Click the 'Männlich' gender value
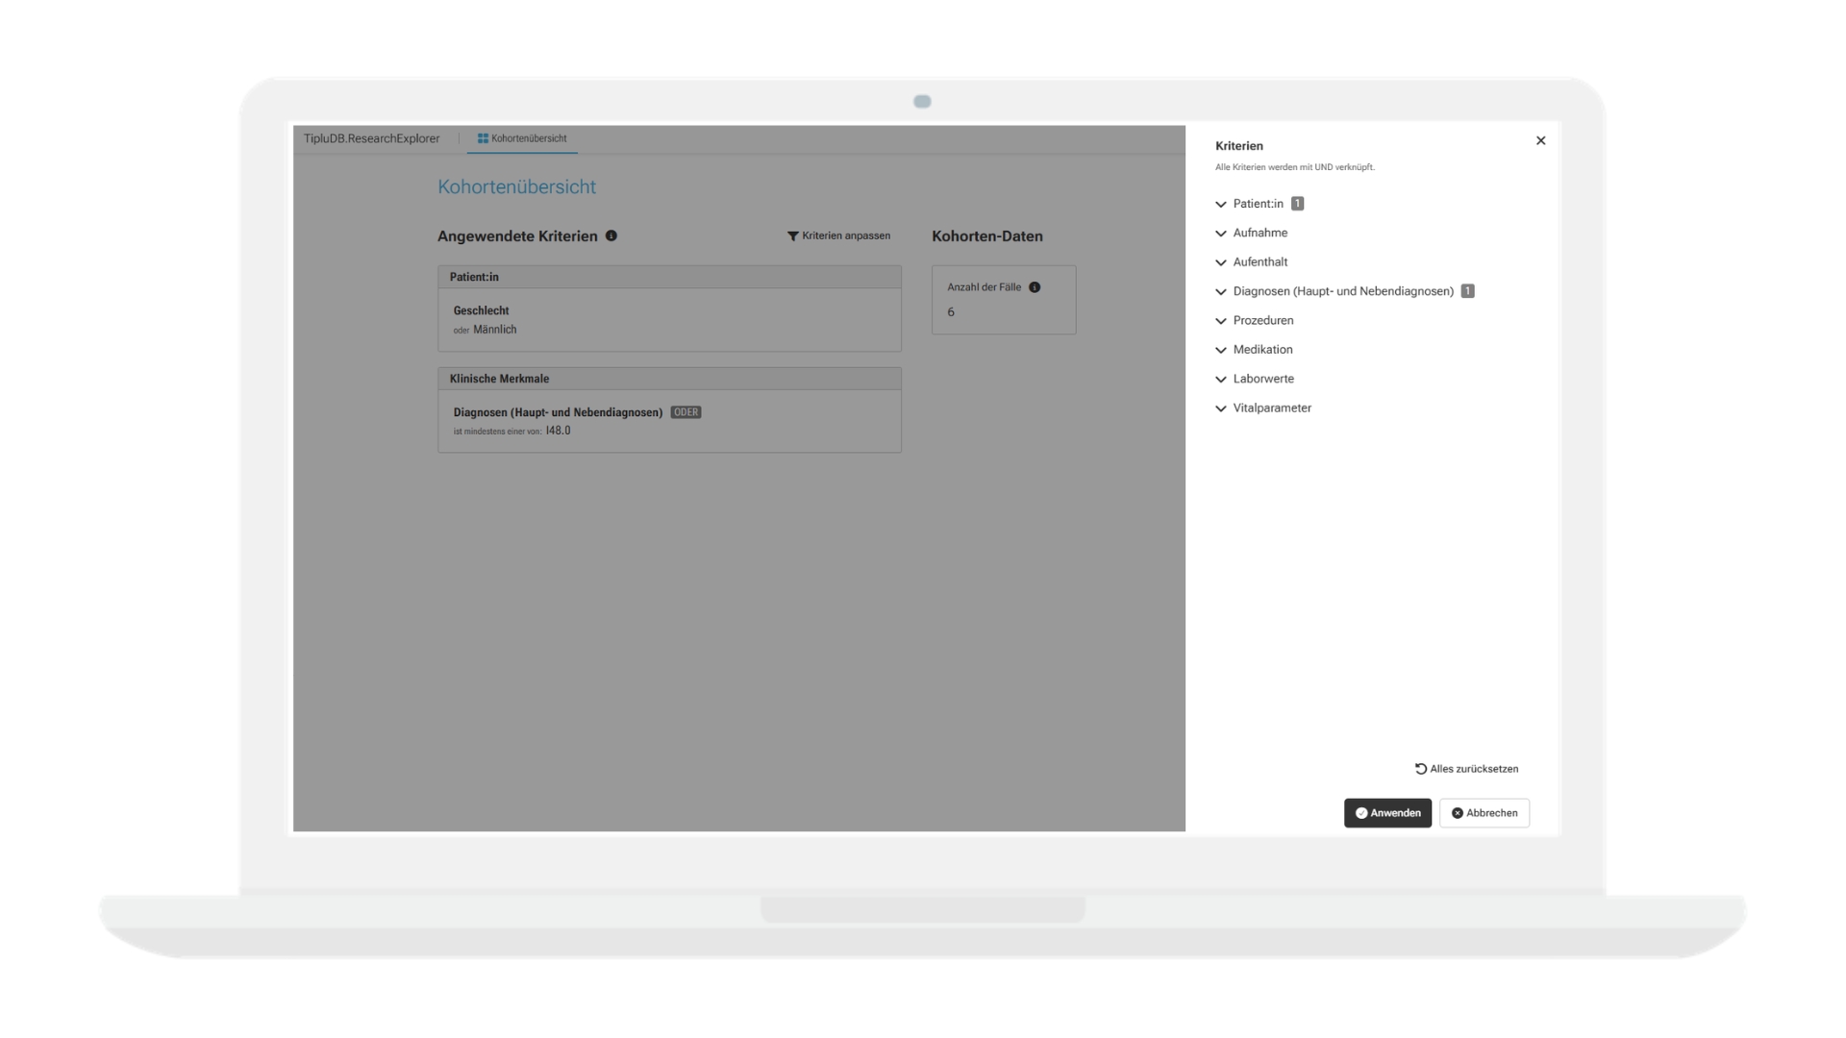Screen dimensions: 1846x1038 pyautogui.click(x=495, y=330)
